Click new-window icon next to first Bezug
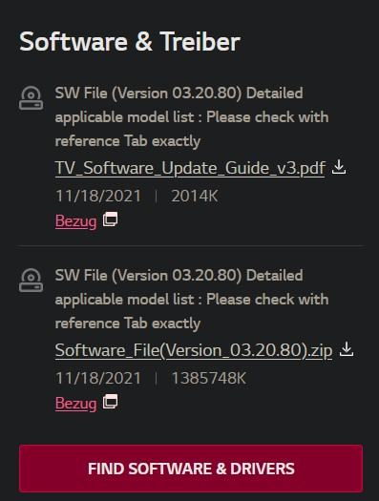 point(110,219)
